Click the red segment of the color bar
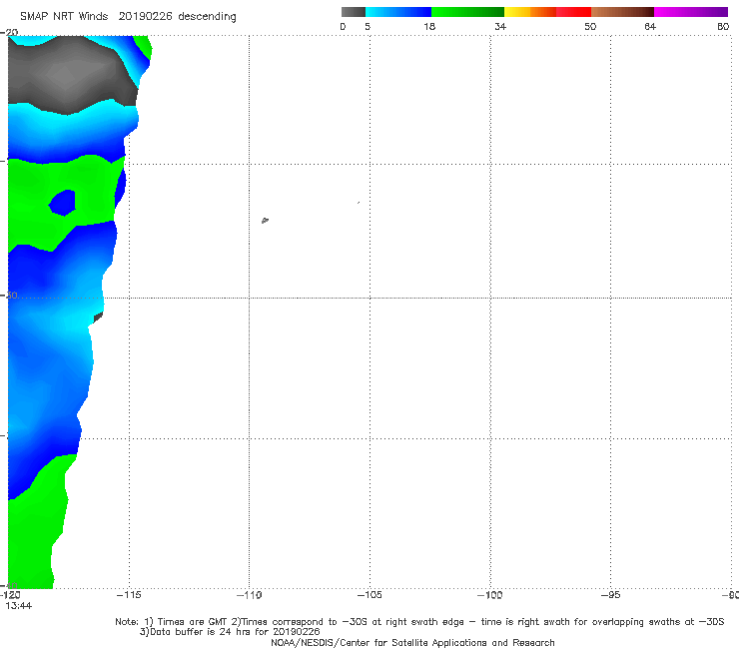 coord(573,12)
